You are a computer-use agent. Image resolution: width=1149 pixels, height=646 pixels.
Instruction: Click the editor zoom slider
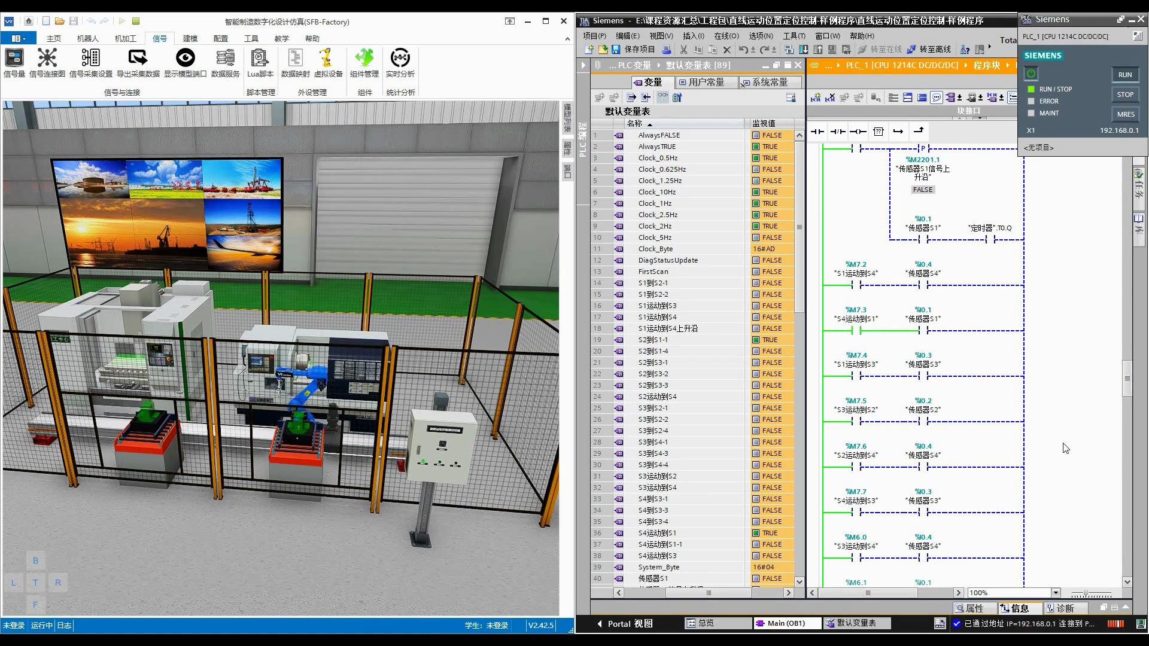click(1086, 593)
